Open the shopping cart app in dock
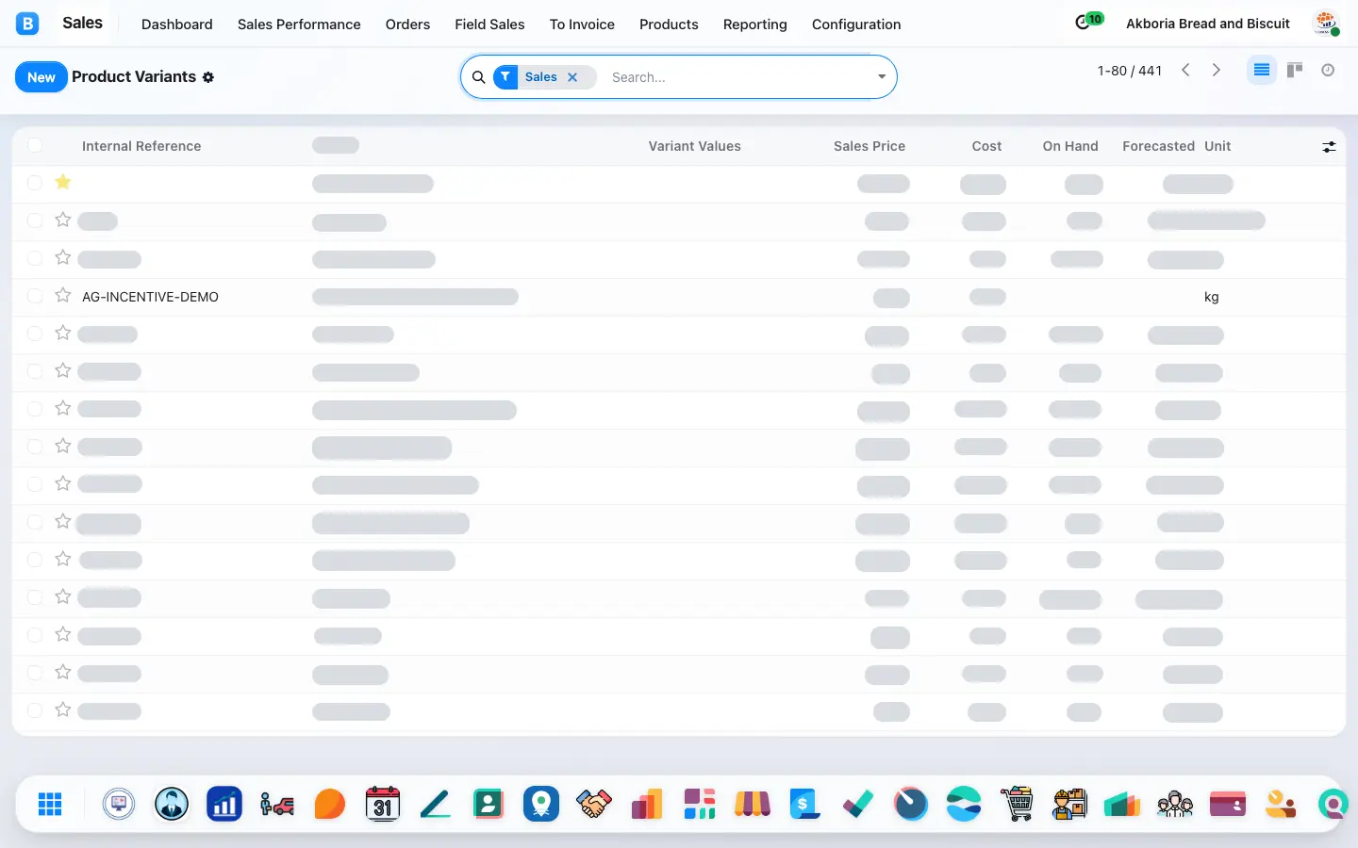 tap(1017, 804)
